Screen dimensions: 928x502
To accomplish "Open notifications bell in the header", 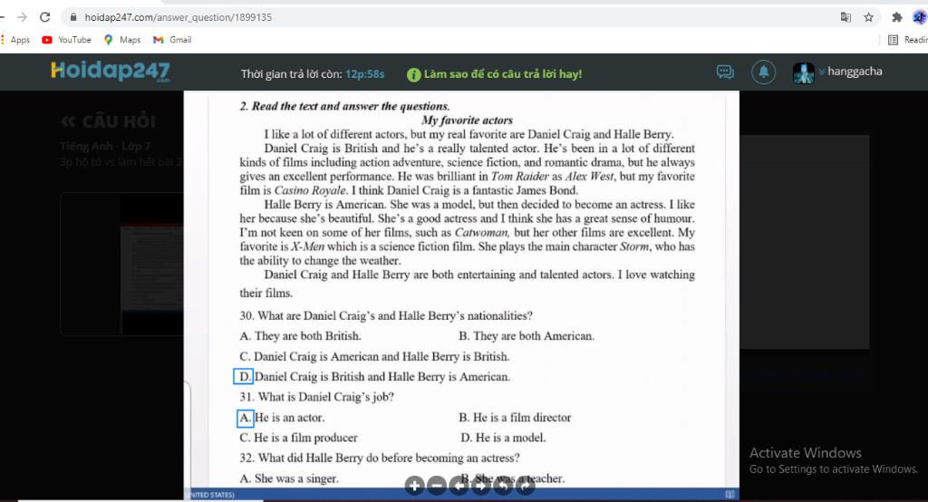I will point(763,72).
